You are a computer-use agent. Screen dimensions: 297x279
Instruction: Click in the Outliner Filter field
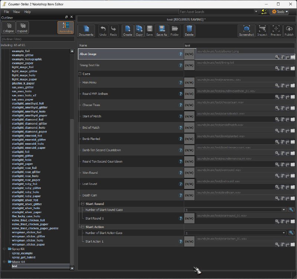click(x=37, y=39)
